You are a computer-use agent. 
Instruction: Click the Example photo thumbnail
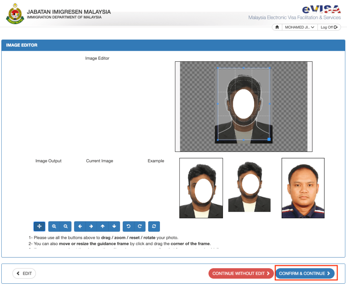pos(303,188)
